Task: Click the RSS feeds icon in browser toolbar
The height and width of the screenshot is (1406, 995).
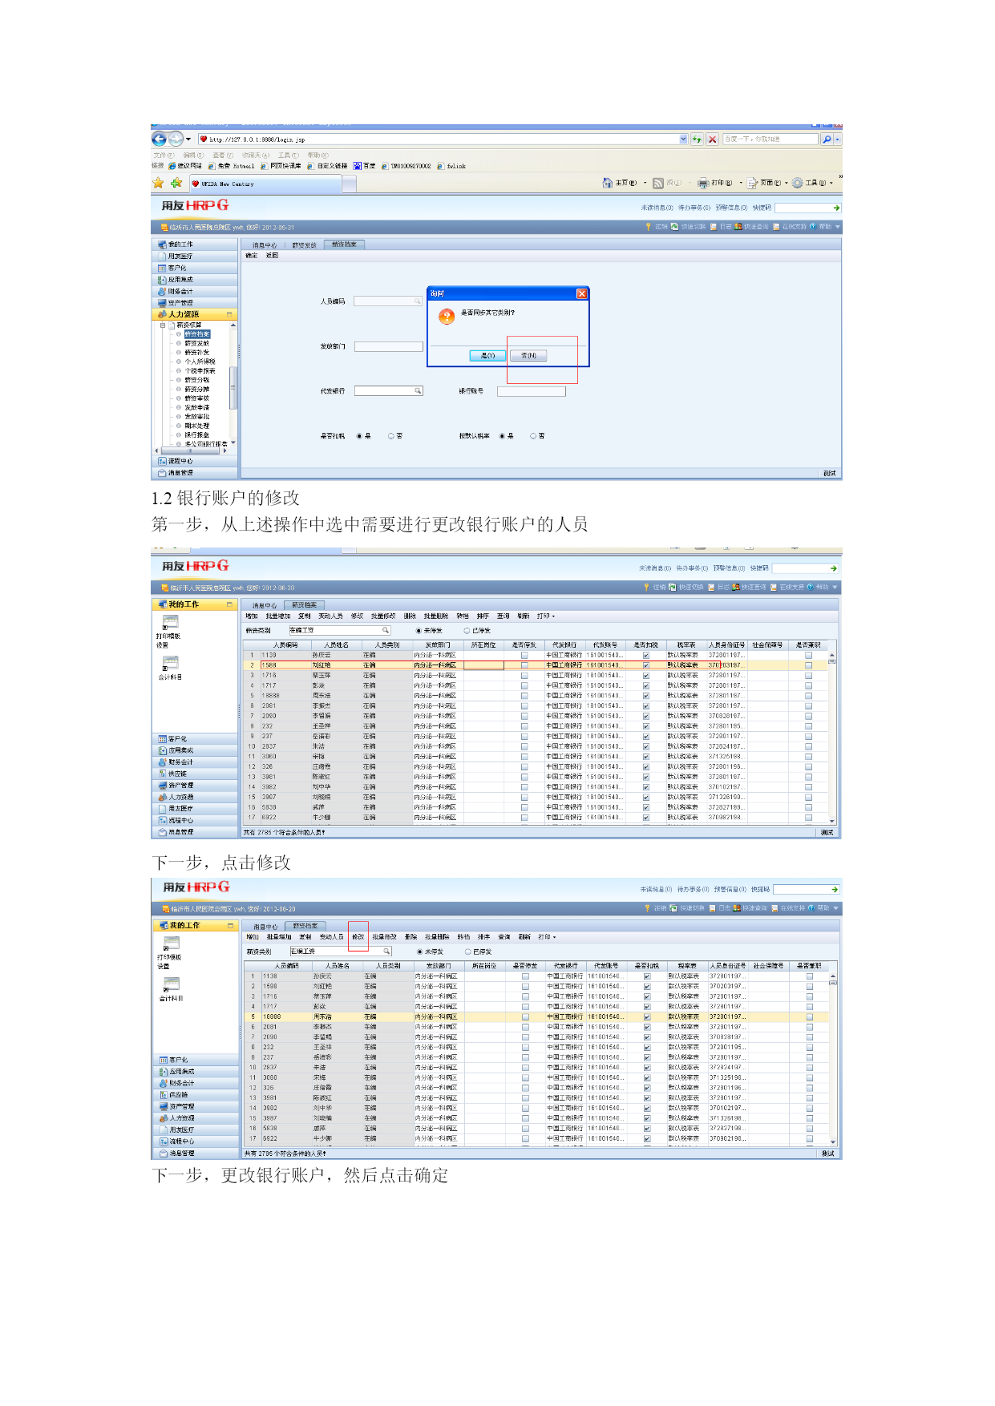Action: pyautogui.click(x=658, y=184)
